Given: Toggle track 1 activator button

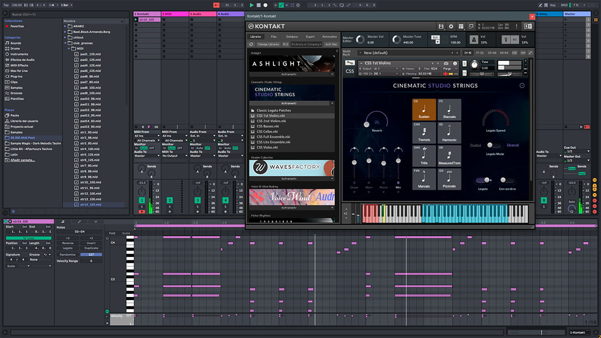Looking at the screenshot, I should pos(142,200).
